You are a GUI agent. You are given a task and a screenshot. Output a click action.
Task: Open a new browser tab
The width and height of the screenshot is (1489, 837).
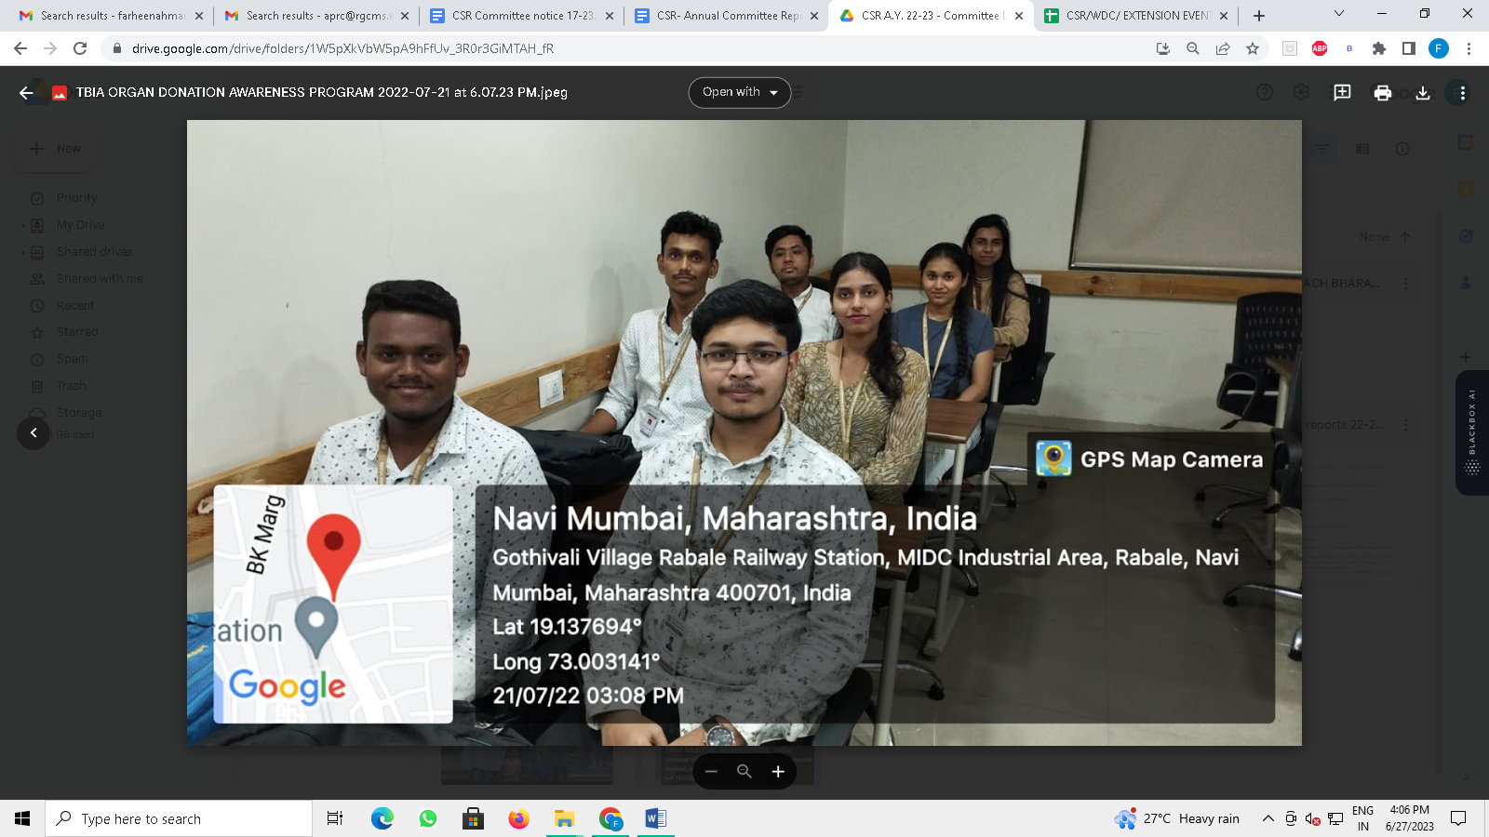pos(1259,16)
